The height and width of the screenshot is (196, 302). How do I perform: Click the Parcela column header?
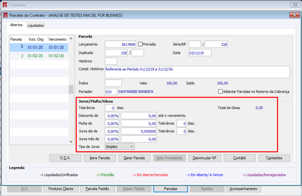click(x=16, y=40)
